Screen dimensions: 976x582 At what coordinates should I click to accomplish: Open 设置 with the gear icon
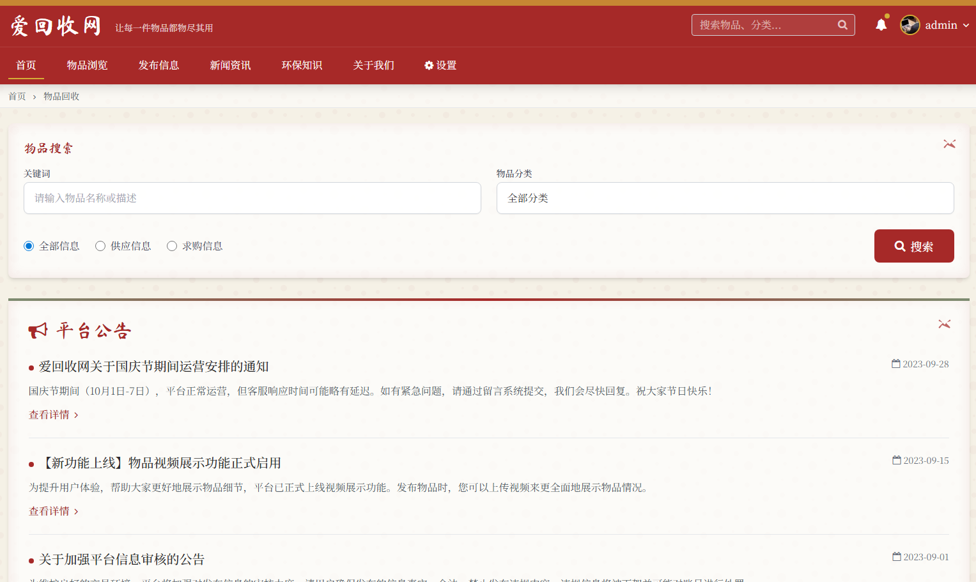440,65
